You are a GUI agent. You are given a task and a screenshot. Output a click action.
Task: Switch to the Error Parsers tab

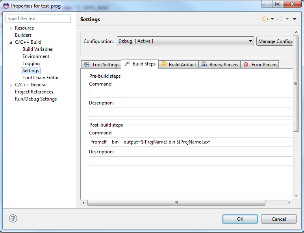(x=260, y=65)
